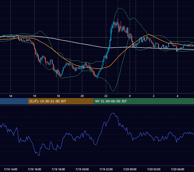Click the hour label 14 on price chart axis
The width and height of the screenshot is (194, 172).
pos(11,96)
